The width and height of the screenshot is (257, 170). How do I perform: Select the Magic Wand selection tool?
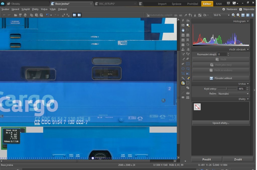coord(183,78)
